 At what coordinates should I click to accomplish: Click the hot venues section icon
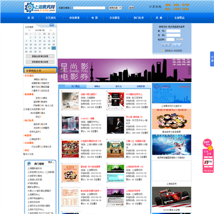[x=29, y=163]
